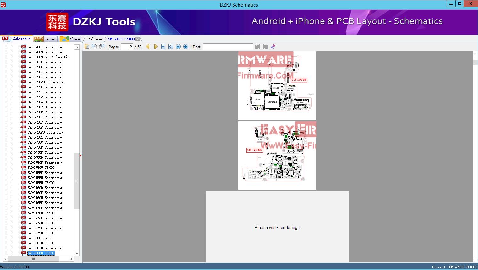Find the previous search match
The height and width of the screenshot is (270, 478).
point(258,47)
